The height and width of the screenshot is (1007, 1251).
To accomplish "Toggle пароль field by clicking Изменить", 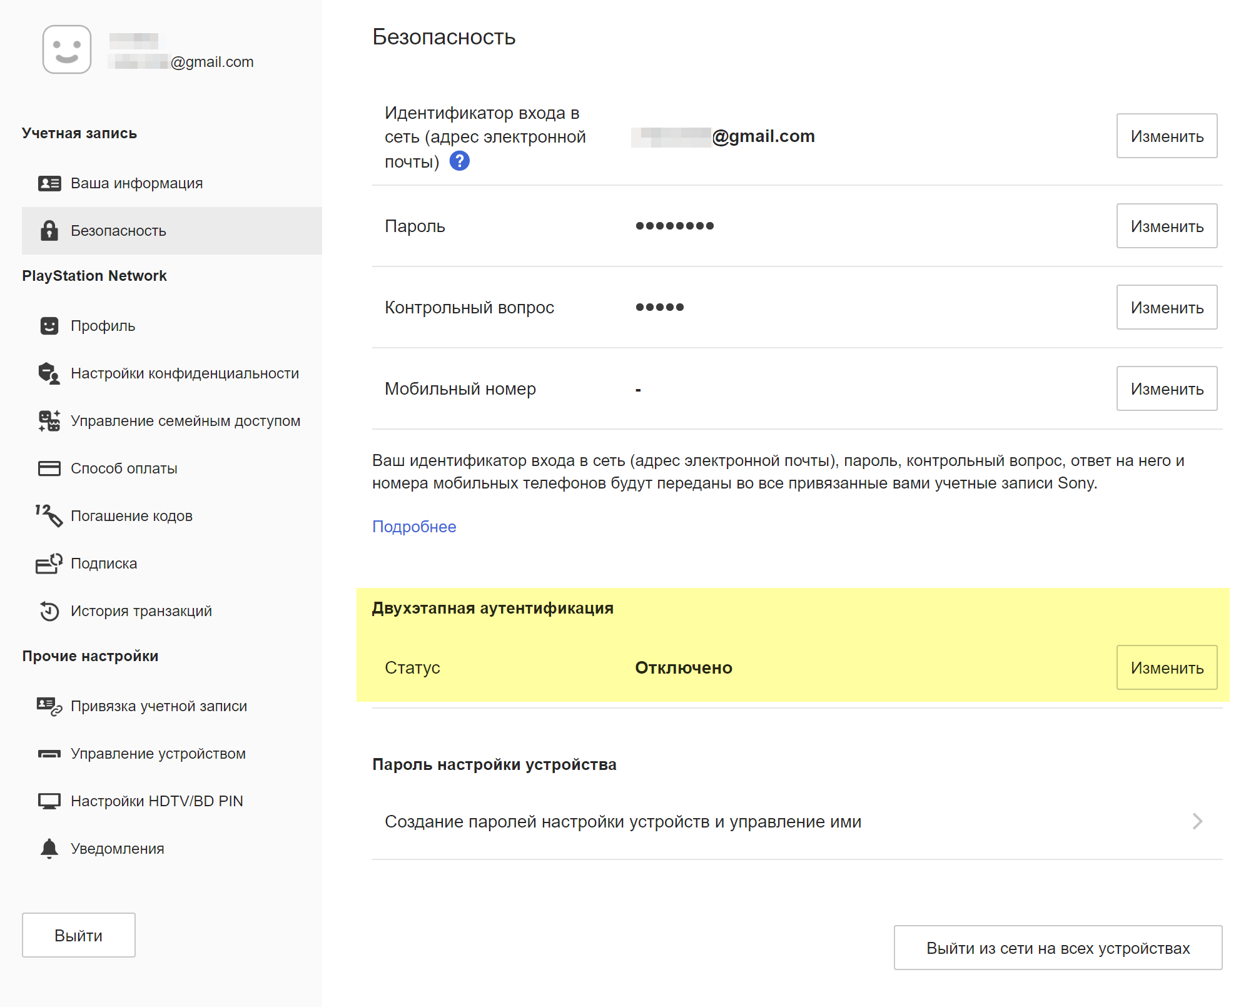I will pyautogui.click(x=1167, y=225).
